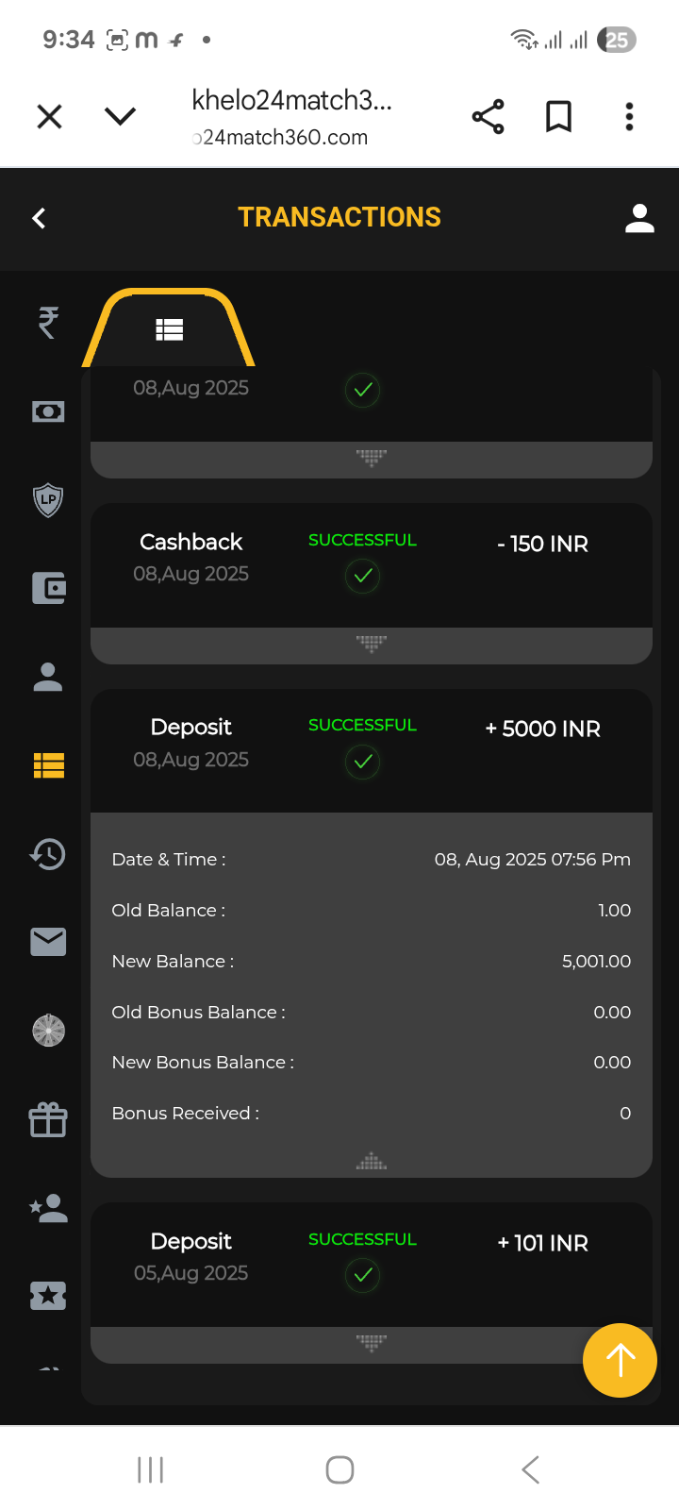Open the user account icon in header

point(639,218)
